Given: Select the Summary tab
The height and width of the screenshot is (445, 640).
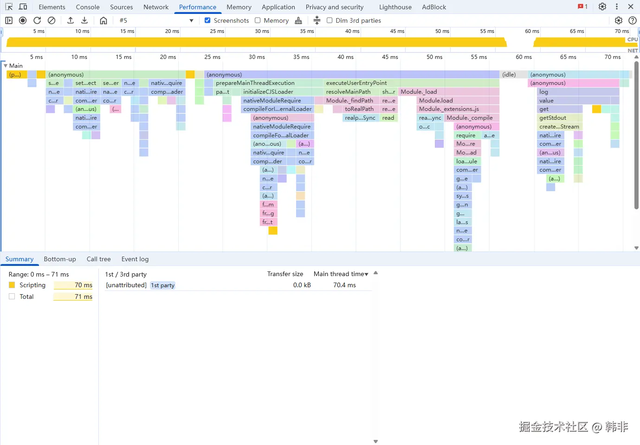Looking at the screenshot, I should [x=19, y=259].
